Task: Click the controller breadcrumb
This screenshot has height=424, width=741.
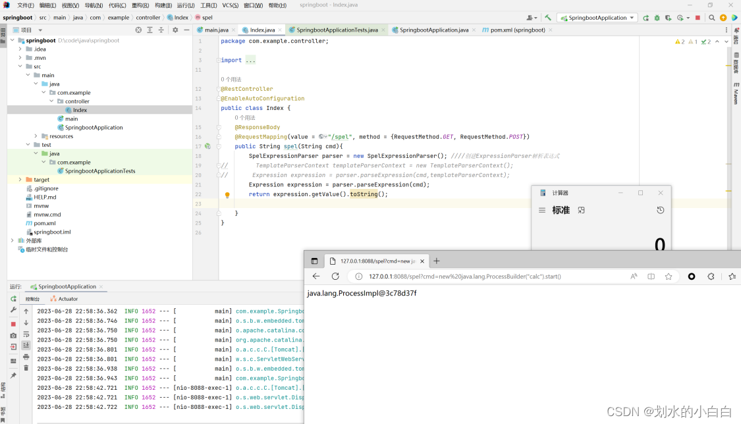Action: tap(148, 18)
